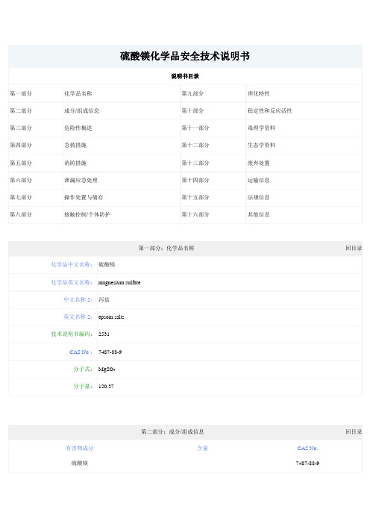Viewport: 370px width, 524px height.
Task: Click the 技术说明书编码 label
Action: tap(72, 334)
